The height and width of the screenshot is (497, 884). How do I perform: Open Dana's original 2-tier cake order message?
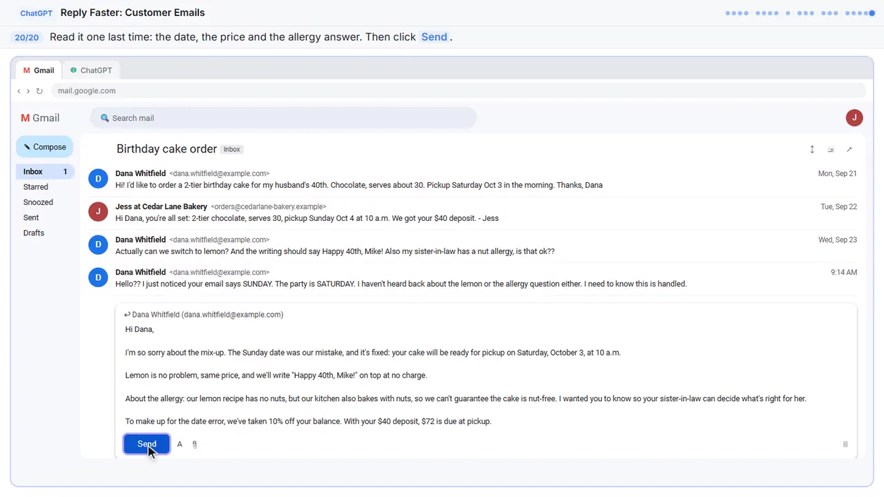tap(472, 179)
